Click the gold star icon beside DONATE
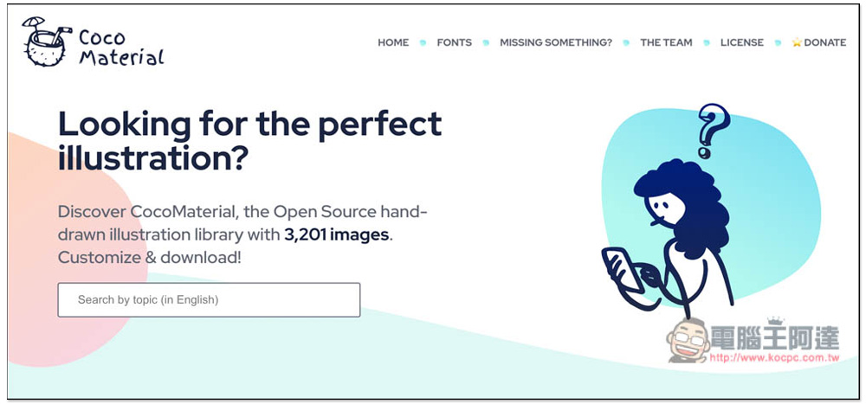This screenshot has width=866, height=404. tap(797, 42)
